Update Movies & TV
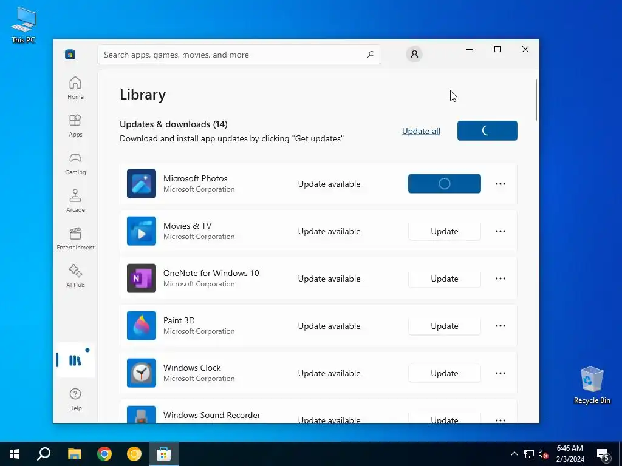The height and width of the screenshot is (466, 622). pyautogui.click(x=444, y=231)
